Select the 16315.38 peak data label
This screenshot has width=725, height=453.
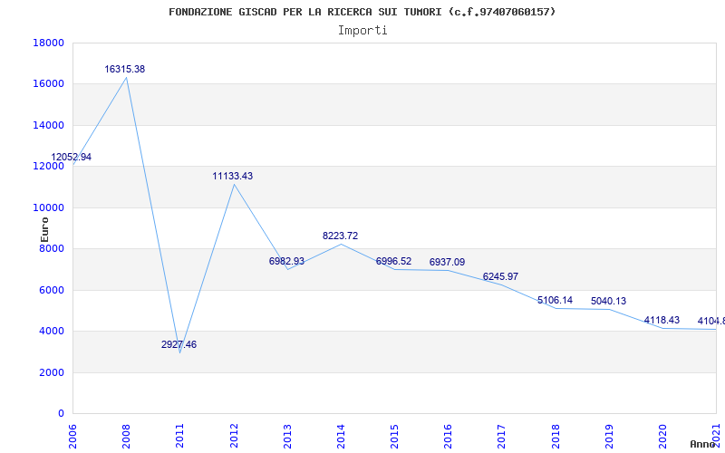click(125, 69)
